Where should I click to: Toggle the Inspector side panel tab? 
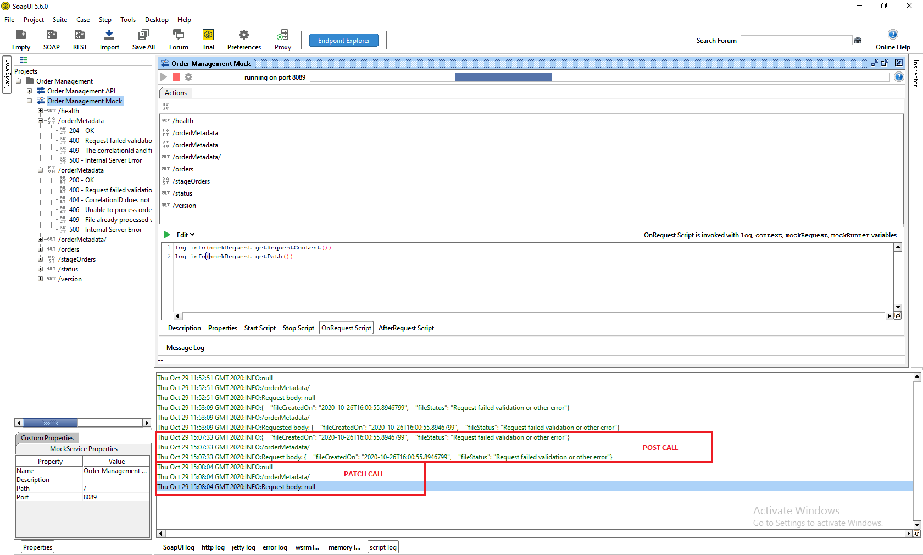tap(915, 73)
